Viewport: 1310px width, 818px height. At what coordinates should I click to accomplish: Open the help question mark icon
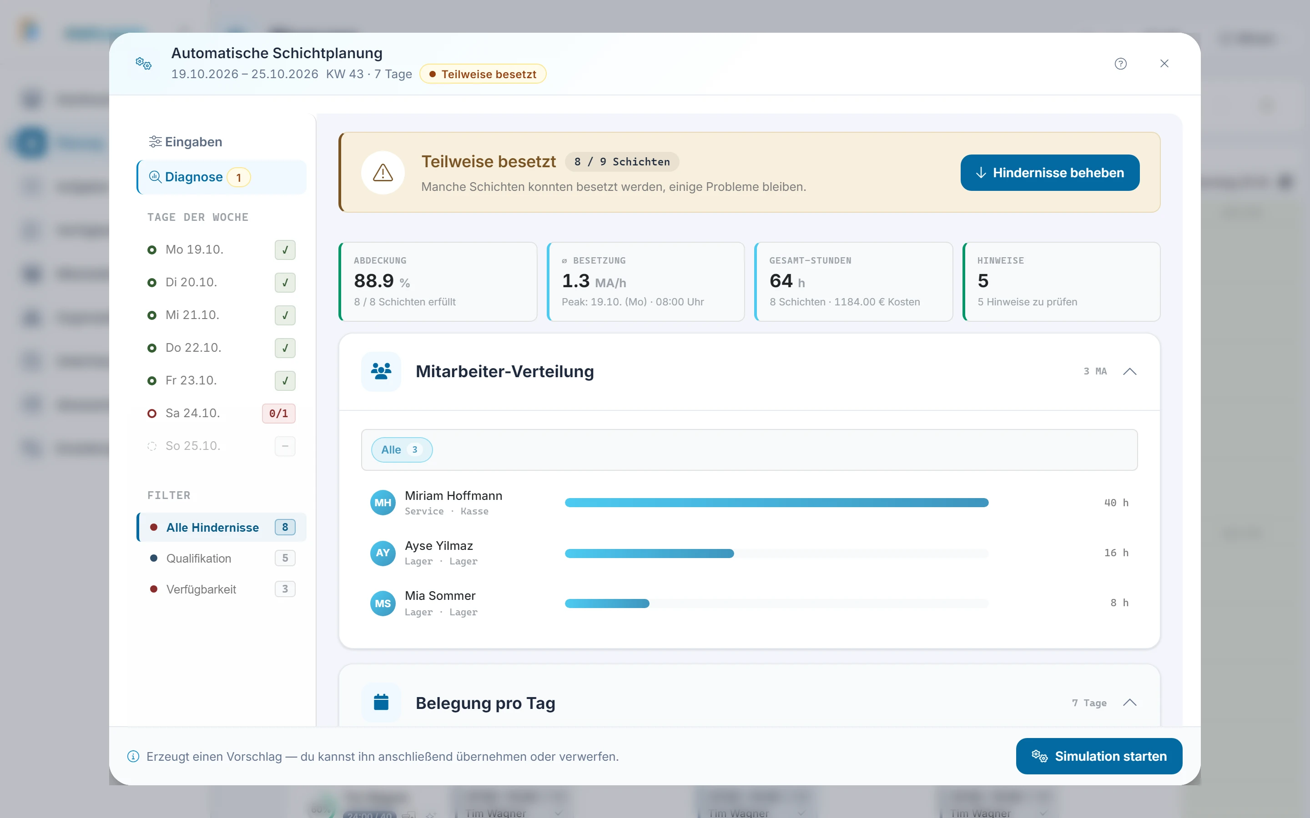pos(1120,64)
